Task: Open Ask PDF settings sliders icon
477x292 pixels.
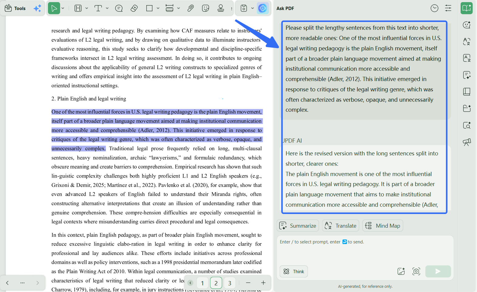Action: click(448, 8)
